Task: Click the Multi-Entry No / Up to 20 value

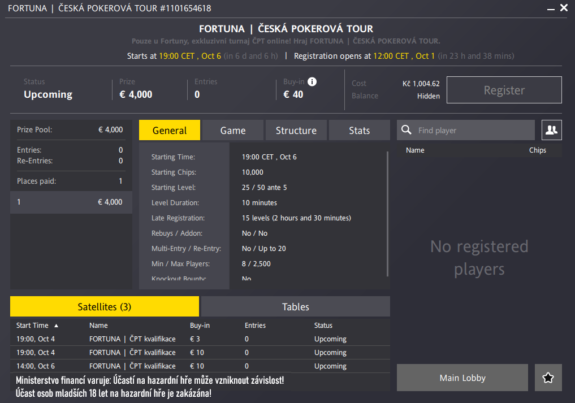Action: 264,248
